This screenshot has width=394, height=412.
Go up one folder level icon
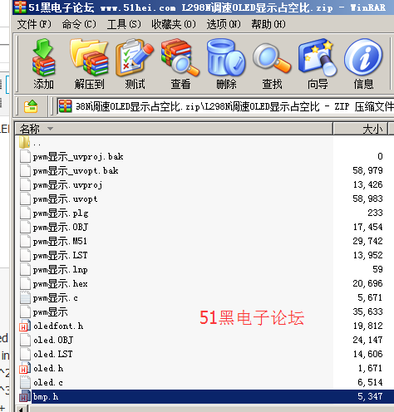(31, 106)
